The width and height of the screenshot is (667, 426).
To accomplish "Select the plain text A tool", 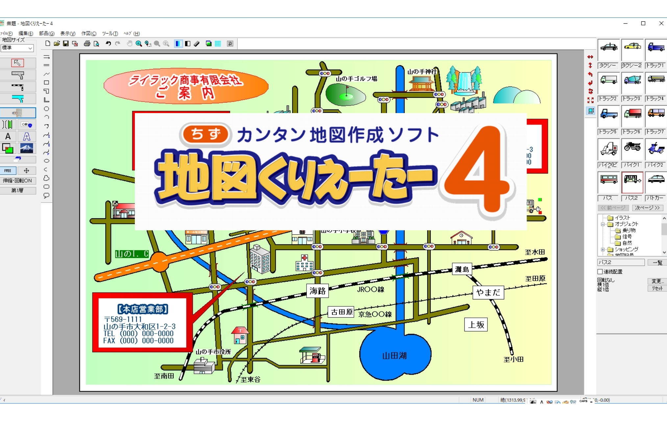I will (x=8, y=136).
